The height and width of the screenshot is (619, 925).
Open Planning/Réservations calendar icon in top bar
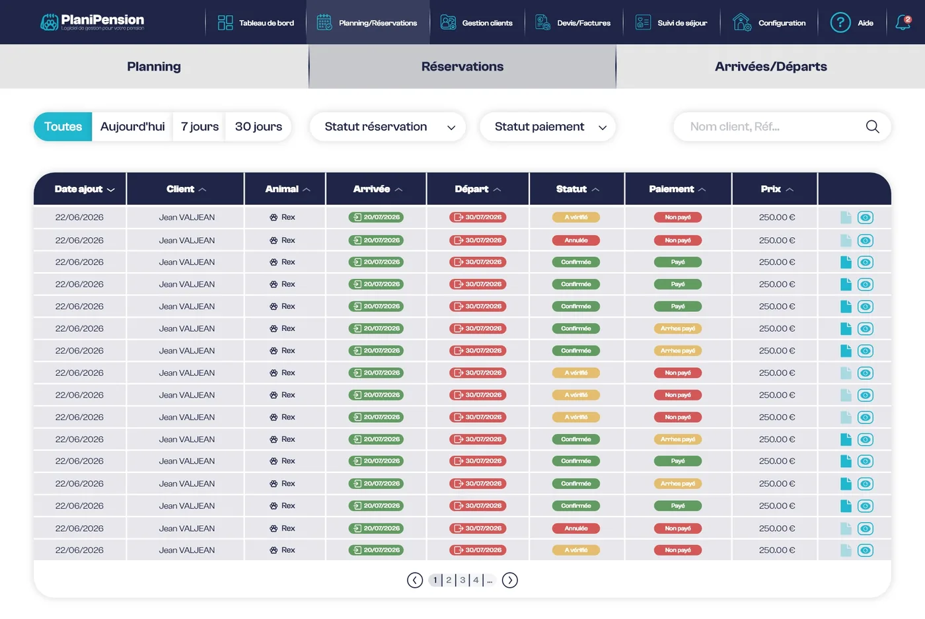[x=324, y=22]
